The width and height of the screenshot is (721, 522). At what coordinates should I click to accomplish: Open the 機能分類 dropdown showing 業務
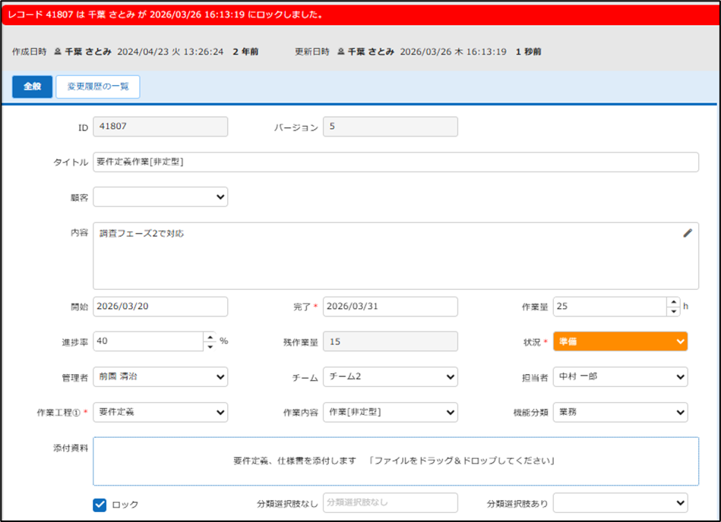click(x=620, y=412)
